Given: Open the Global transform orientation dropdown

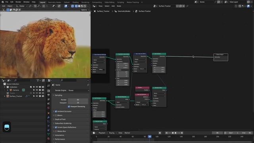Looking at the screenshot, I should click(x=22, y=6).
